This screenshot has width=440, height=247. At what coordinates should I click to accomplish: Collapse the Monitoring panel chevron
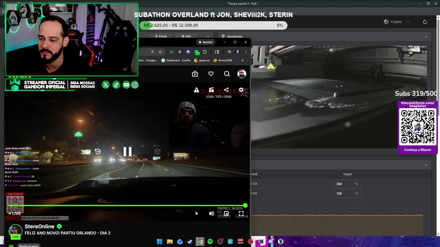tap(426, 37)
